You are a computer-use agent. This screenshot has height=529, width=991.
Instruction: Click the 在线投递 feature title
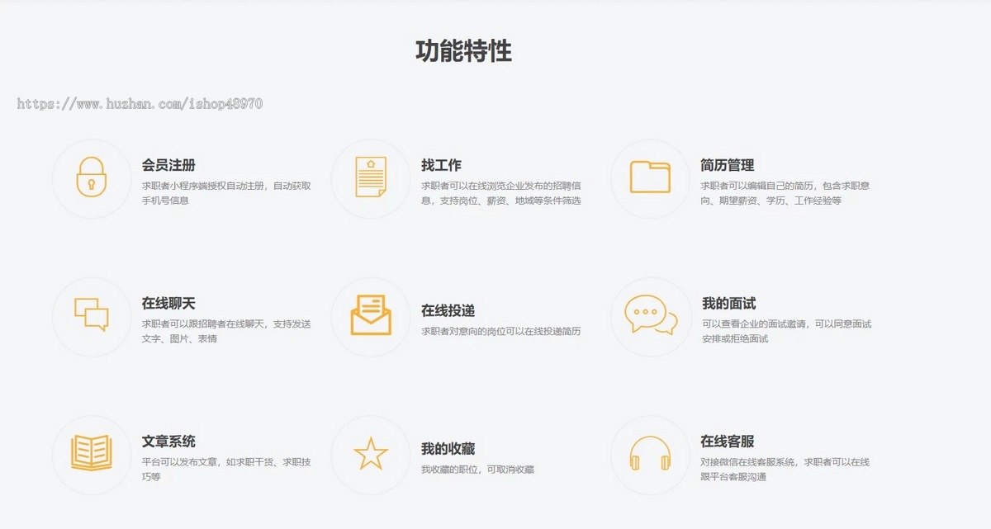[x=448, y=310]
